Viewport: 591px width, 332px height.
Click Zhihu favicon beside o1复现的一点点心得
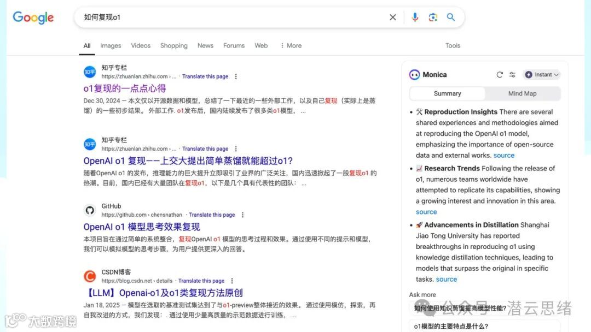[90, 72]
